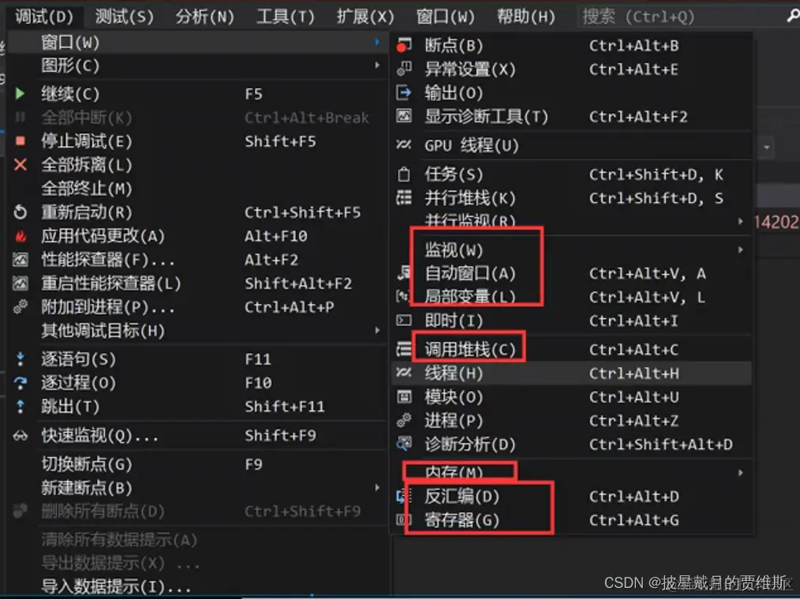Click the Threads icon beside 线程(H)
Image resolution: width=800 pixels, height=599 pixels.
404,373
